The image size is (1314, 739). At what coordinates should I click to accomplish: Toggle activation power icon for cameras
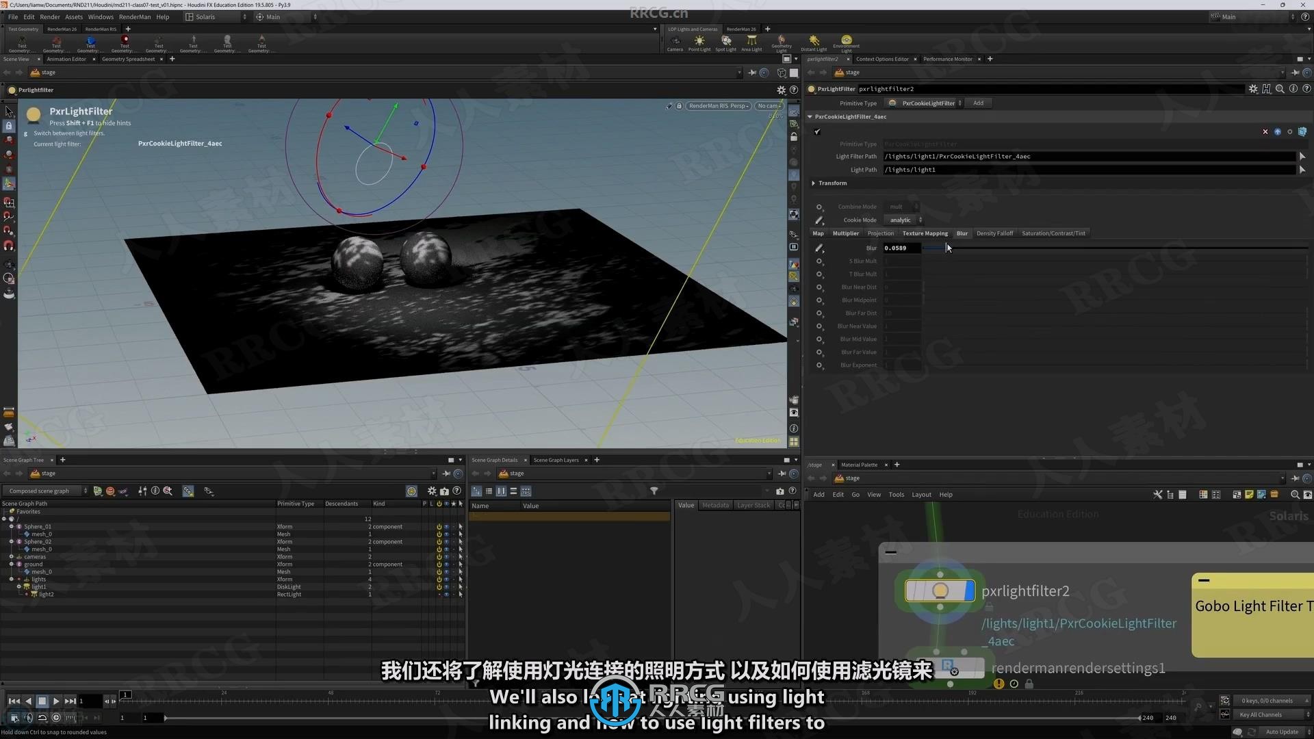tap(439, 557)
